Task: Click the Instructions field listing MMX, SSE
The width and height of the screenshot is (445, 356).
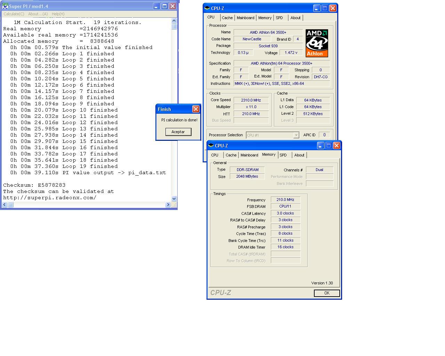Action: coord(282,83)
